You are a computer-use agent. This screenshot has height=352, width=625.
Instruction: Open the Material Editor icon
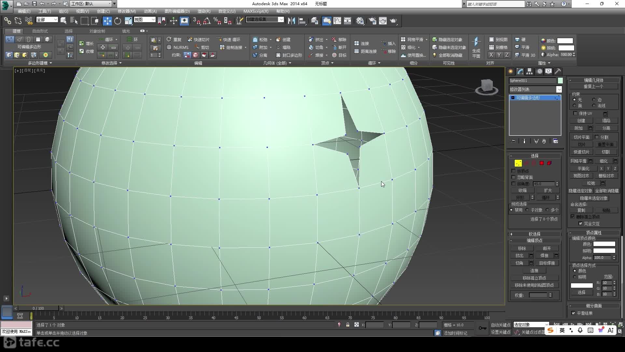(x=360, y=21)
